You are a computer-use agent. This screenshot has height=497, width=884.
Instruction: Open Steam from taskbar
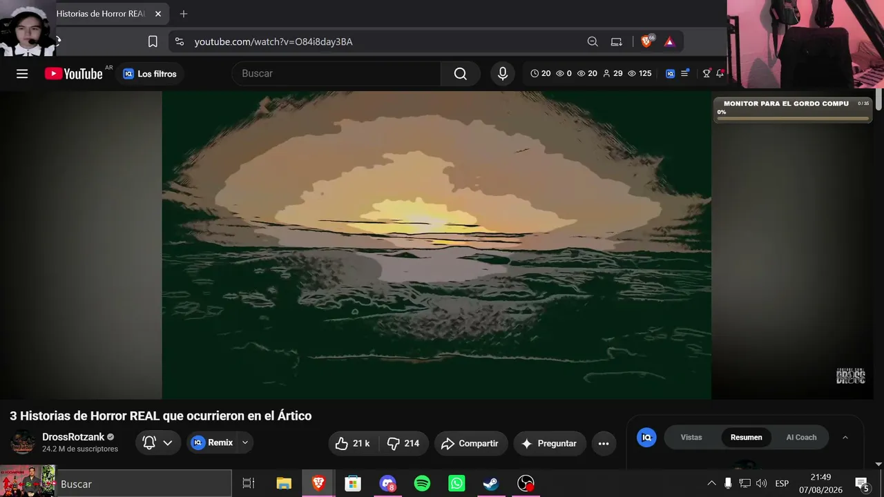pos(491,484)
